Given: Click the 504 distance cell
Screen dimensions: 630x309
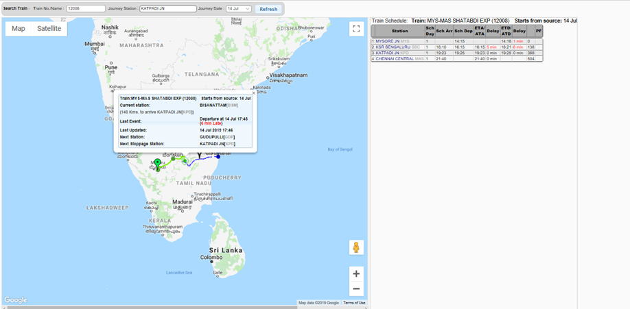Looking at the screenshot, I should click(x=530, y=59).
